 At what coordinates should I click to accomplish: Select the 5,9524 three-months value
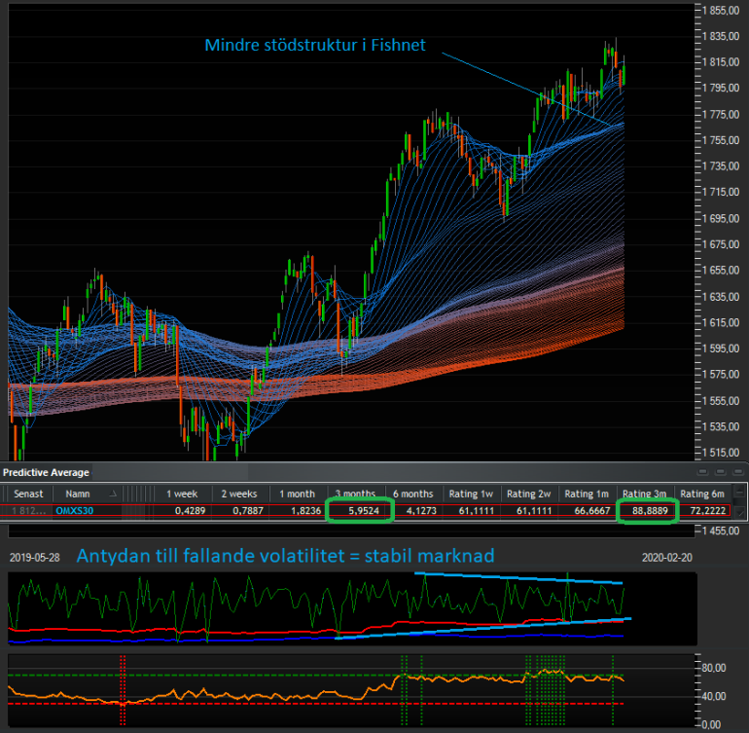tap(364, 511)
